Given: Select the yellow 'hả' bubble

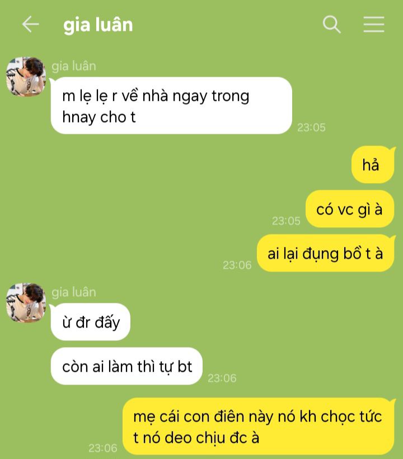Looking at the screenshot, I should click(373, 165).
